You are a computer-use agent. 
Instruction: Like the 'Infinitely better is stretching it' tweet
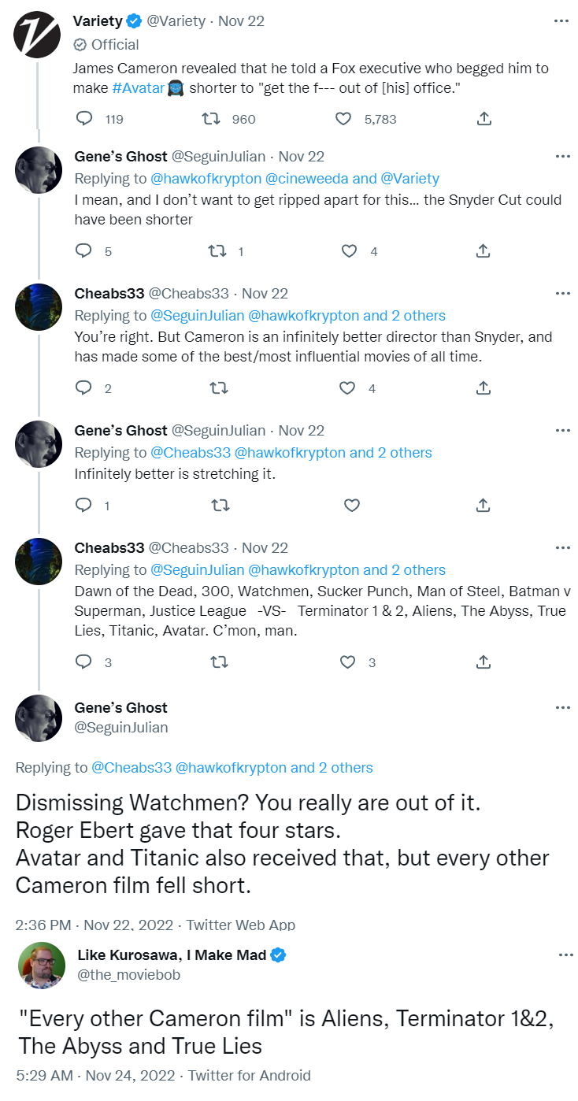click(352, 505)
